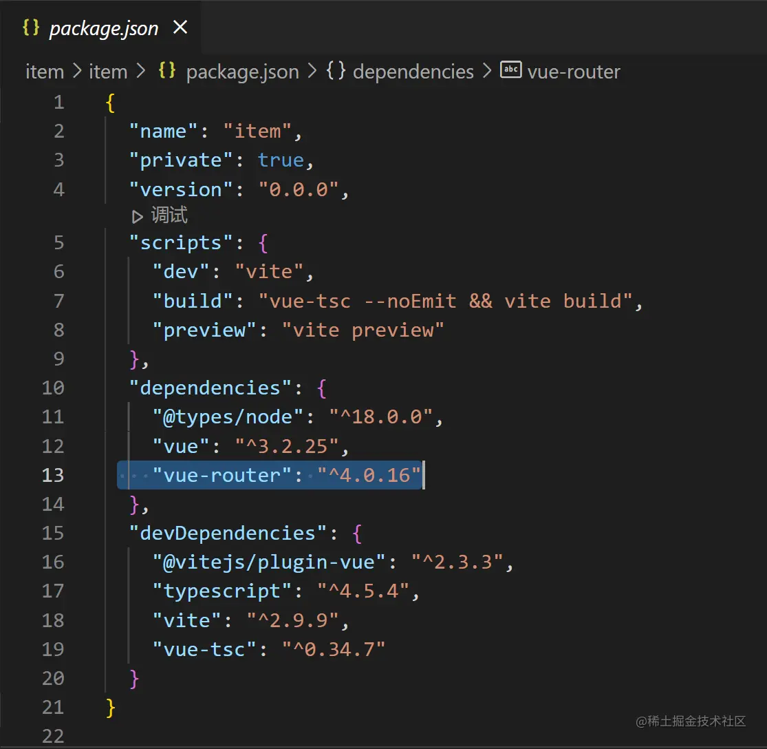Click the "devDependencies" key

tap(228, 533)
